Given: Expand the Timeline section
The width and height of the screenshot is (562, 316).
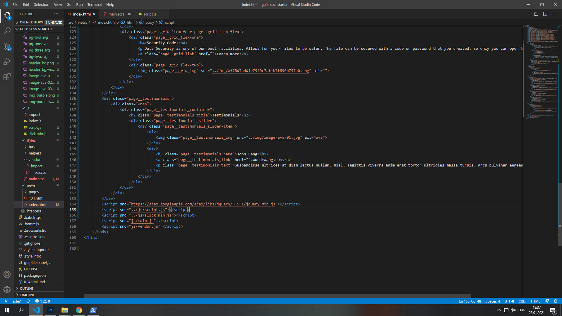Looking at the screenshot, I should coord(39,295).
